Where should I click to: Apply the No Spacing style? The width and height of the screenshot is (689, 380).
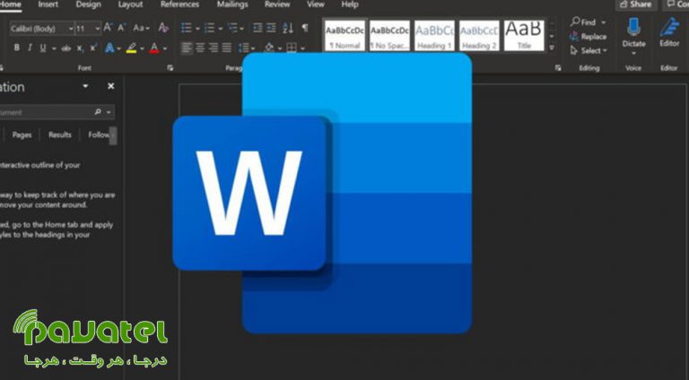389,35
